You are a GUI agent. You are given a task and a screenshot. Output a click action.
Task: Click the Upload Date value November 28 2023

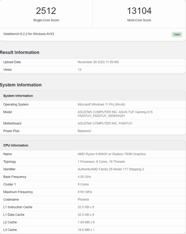coord(98,62)
